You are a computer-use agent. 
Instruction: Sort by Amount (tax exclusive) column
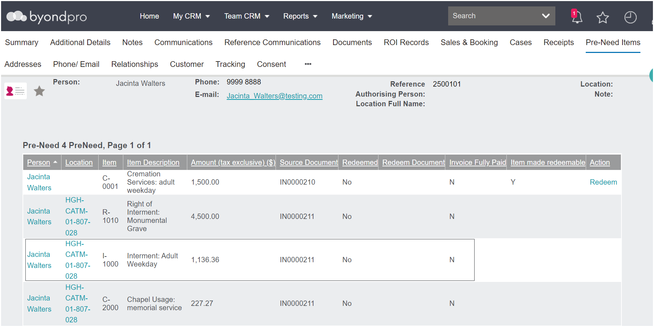click(233, 162)
